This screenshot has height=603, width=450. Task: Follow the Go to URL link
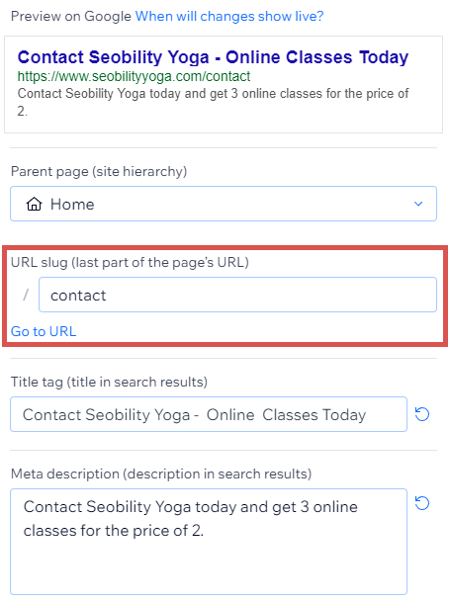click(x=44, y=331)
